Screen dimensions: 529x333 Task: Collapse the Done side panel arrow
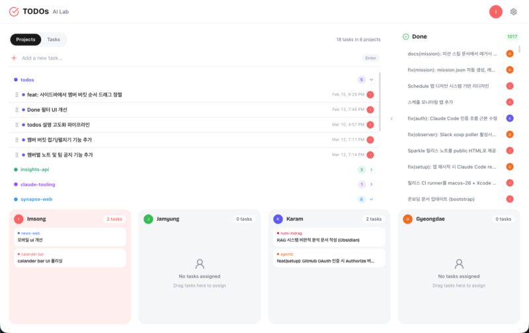[391, 118]
